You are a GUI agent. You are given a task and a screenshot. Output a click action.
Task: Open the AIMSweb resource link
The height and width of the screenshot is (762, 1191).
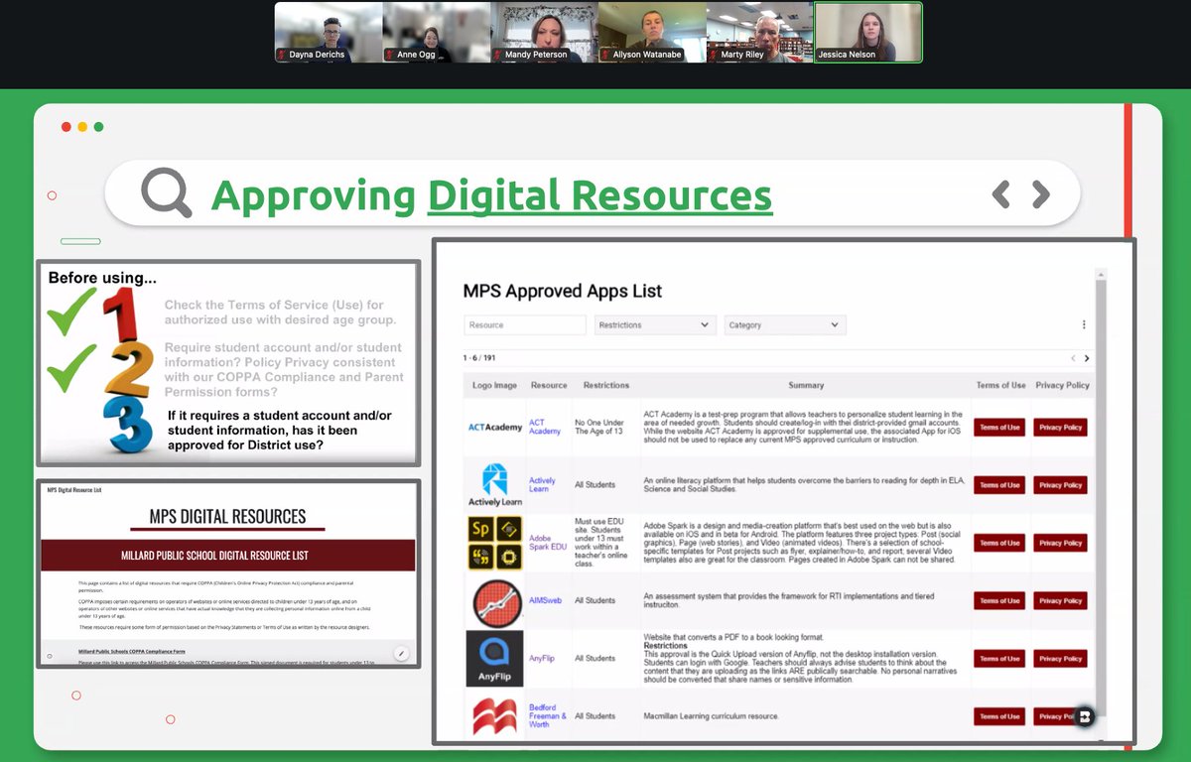pyautogui.click(x=546, y=600)
